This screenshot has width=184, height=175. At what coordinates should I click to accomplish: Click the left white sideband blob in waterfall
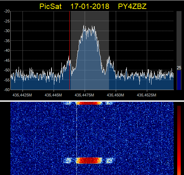click(68, 160)
